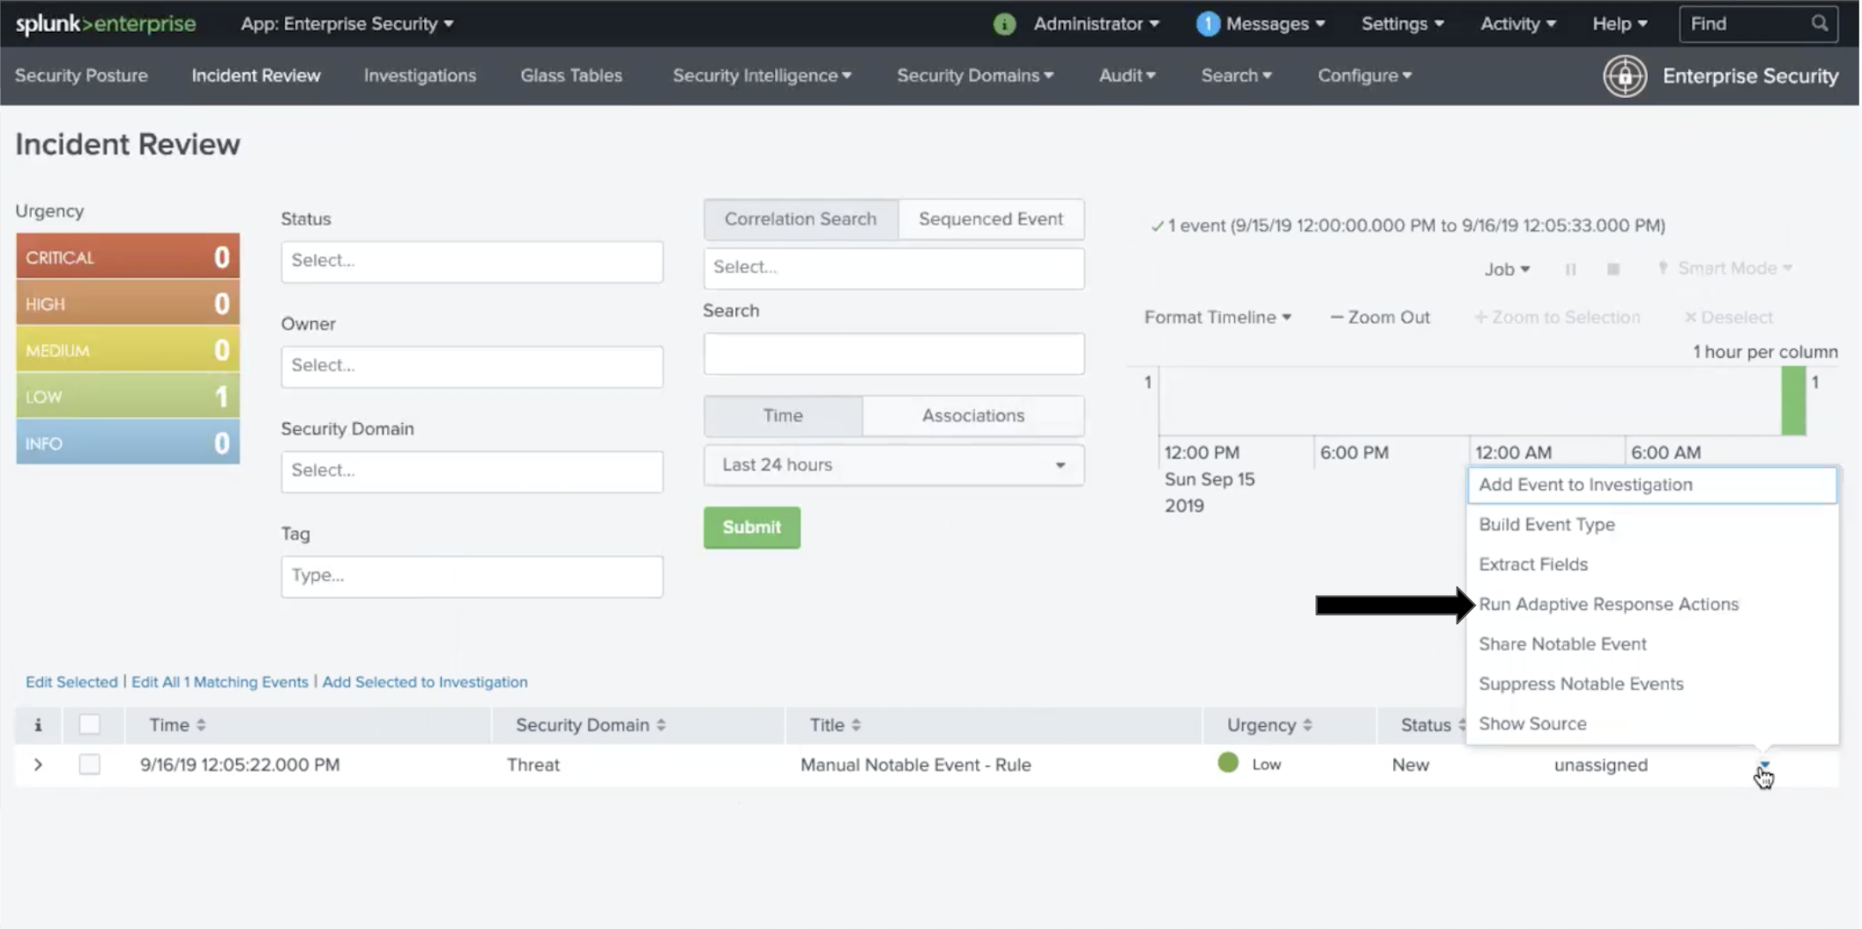Switch to the Associations tab
1862x929 pixels.
click(972, 415)
